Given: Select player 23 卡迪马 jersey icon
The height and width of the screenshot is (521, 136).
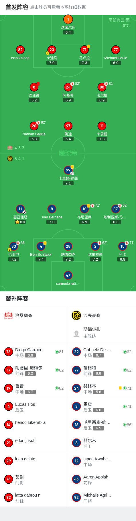Looking at the screenshot, I should pos(52,50).
